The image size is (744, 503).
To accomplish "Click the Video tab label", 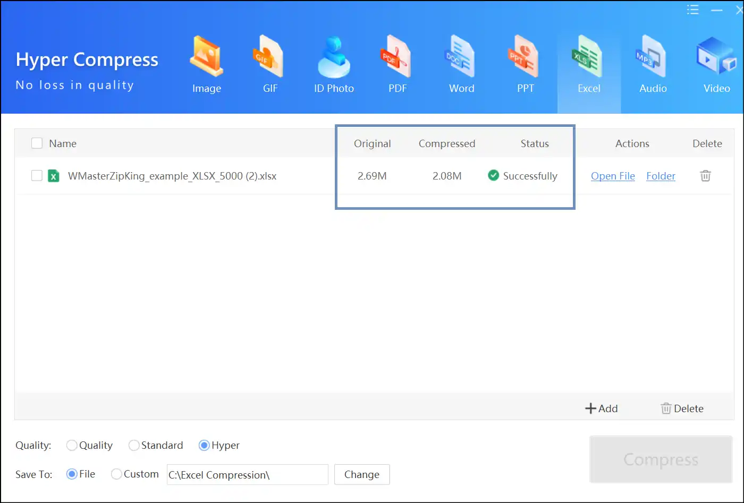I will 717,89.
